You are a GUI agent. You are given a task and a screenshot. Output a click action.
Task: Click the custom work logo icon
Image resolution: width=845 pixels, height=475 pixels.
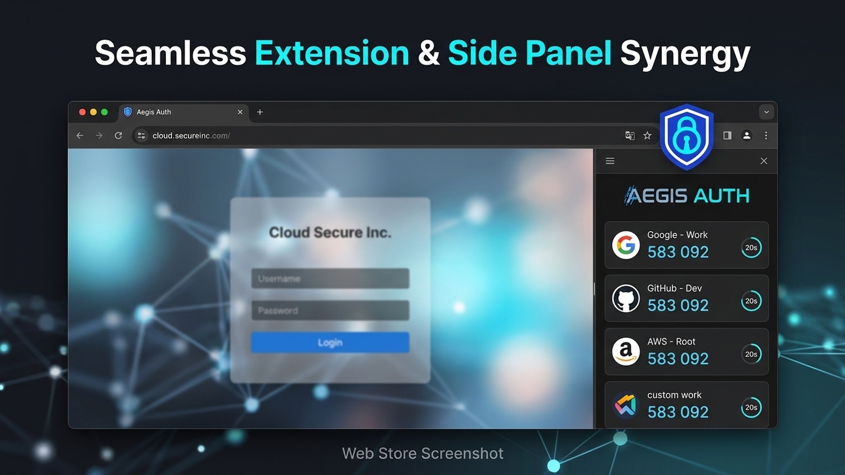click(x=626, y=405)
